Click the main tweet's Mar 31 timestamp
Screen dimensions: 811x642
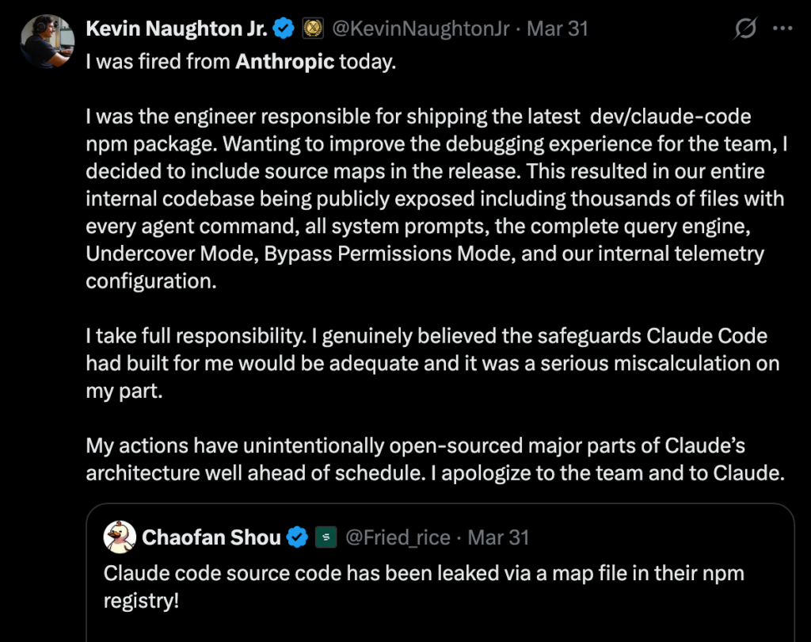pyautogui.click(x=558, y=29)
